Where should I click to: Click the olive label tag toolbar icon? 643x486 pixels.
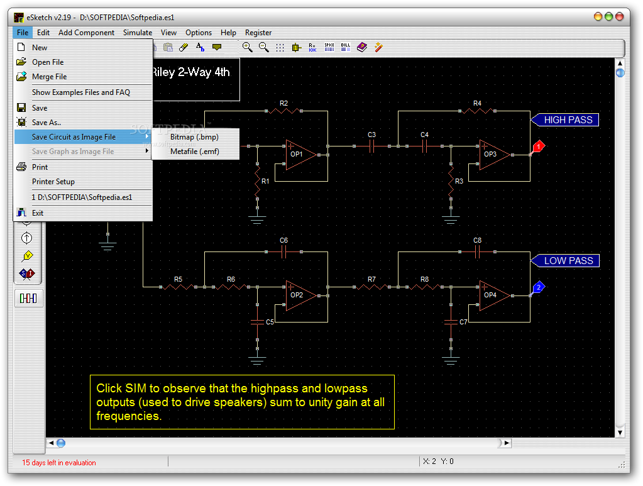pos(217,47)
